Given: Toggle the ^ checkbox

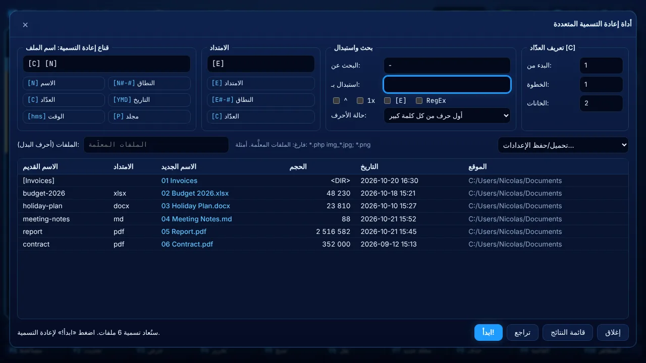Looking at the screenshot, I should coord(336,100).
